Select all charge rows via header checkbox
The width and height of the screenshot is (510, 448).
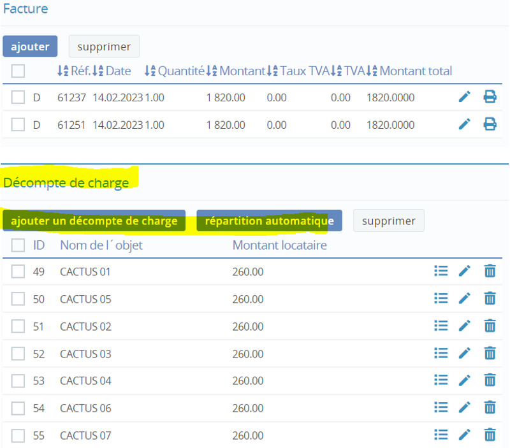[18, 245]
